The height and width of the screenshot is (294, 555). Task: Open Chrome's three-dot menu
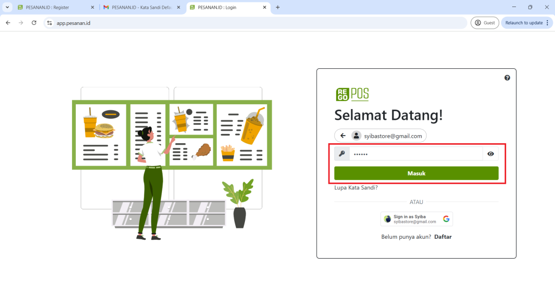click(547, 23)
